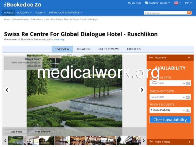
Task: Click the hotel title heading
Action: [x=81, y=34]
